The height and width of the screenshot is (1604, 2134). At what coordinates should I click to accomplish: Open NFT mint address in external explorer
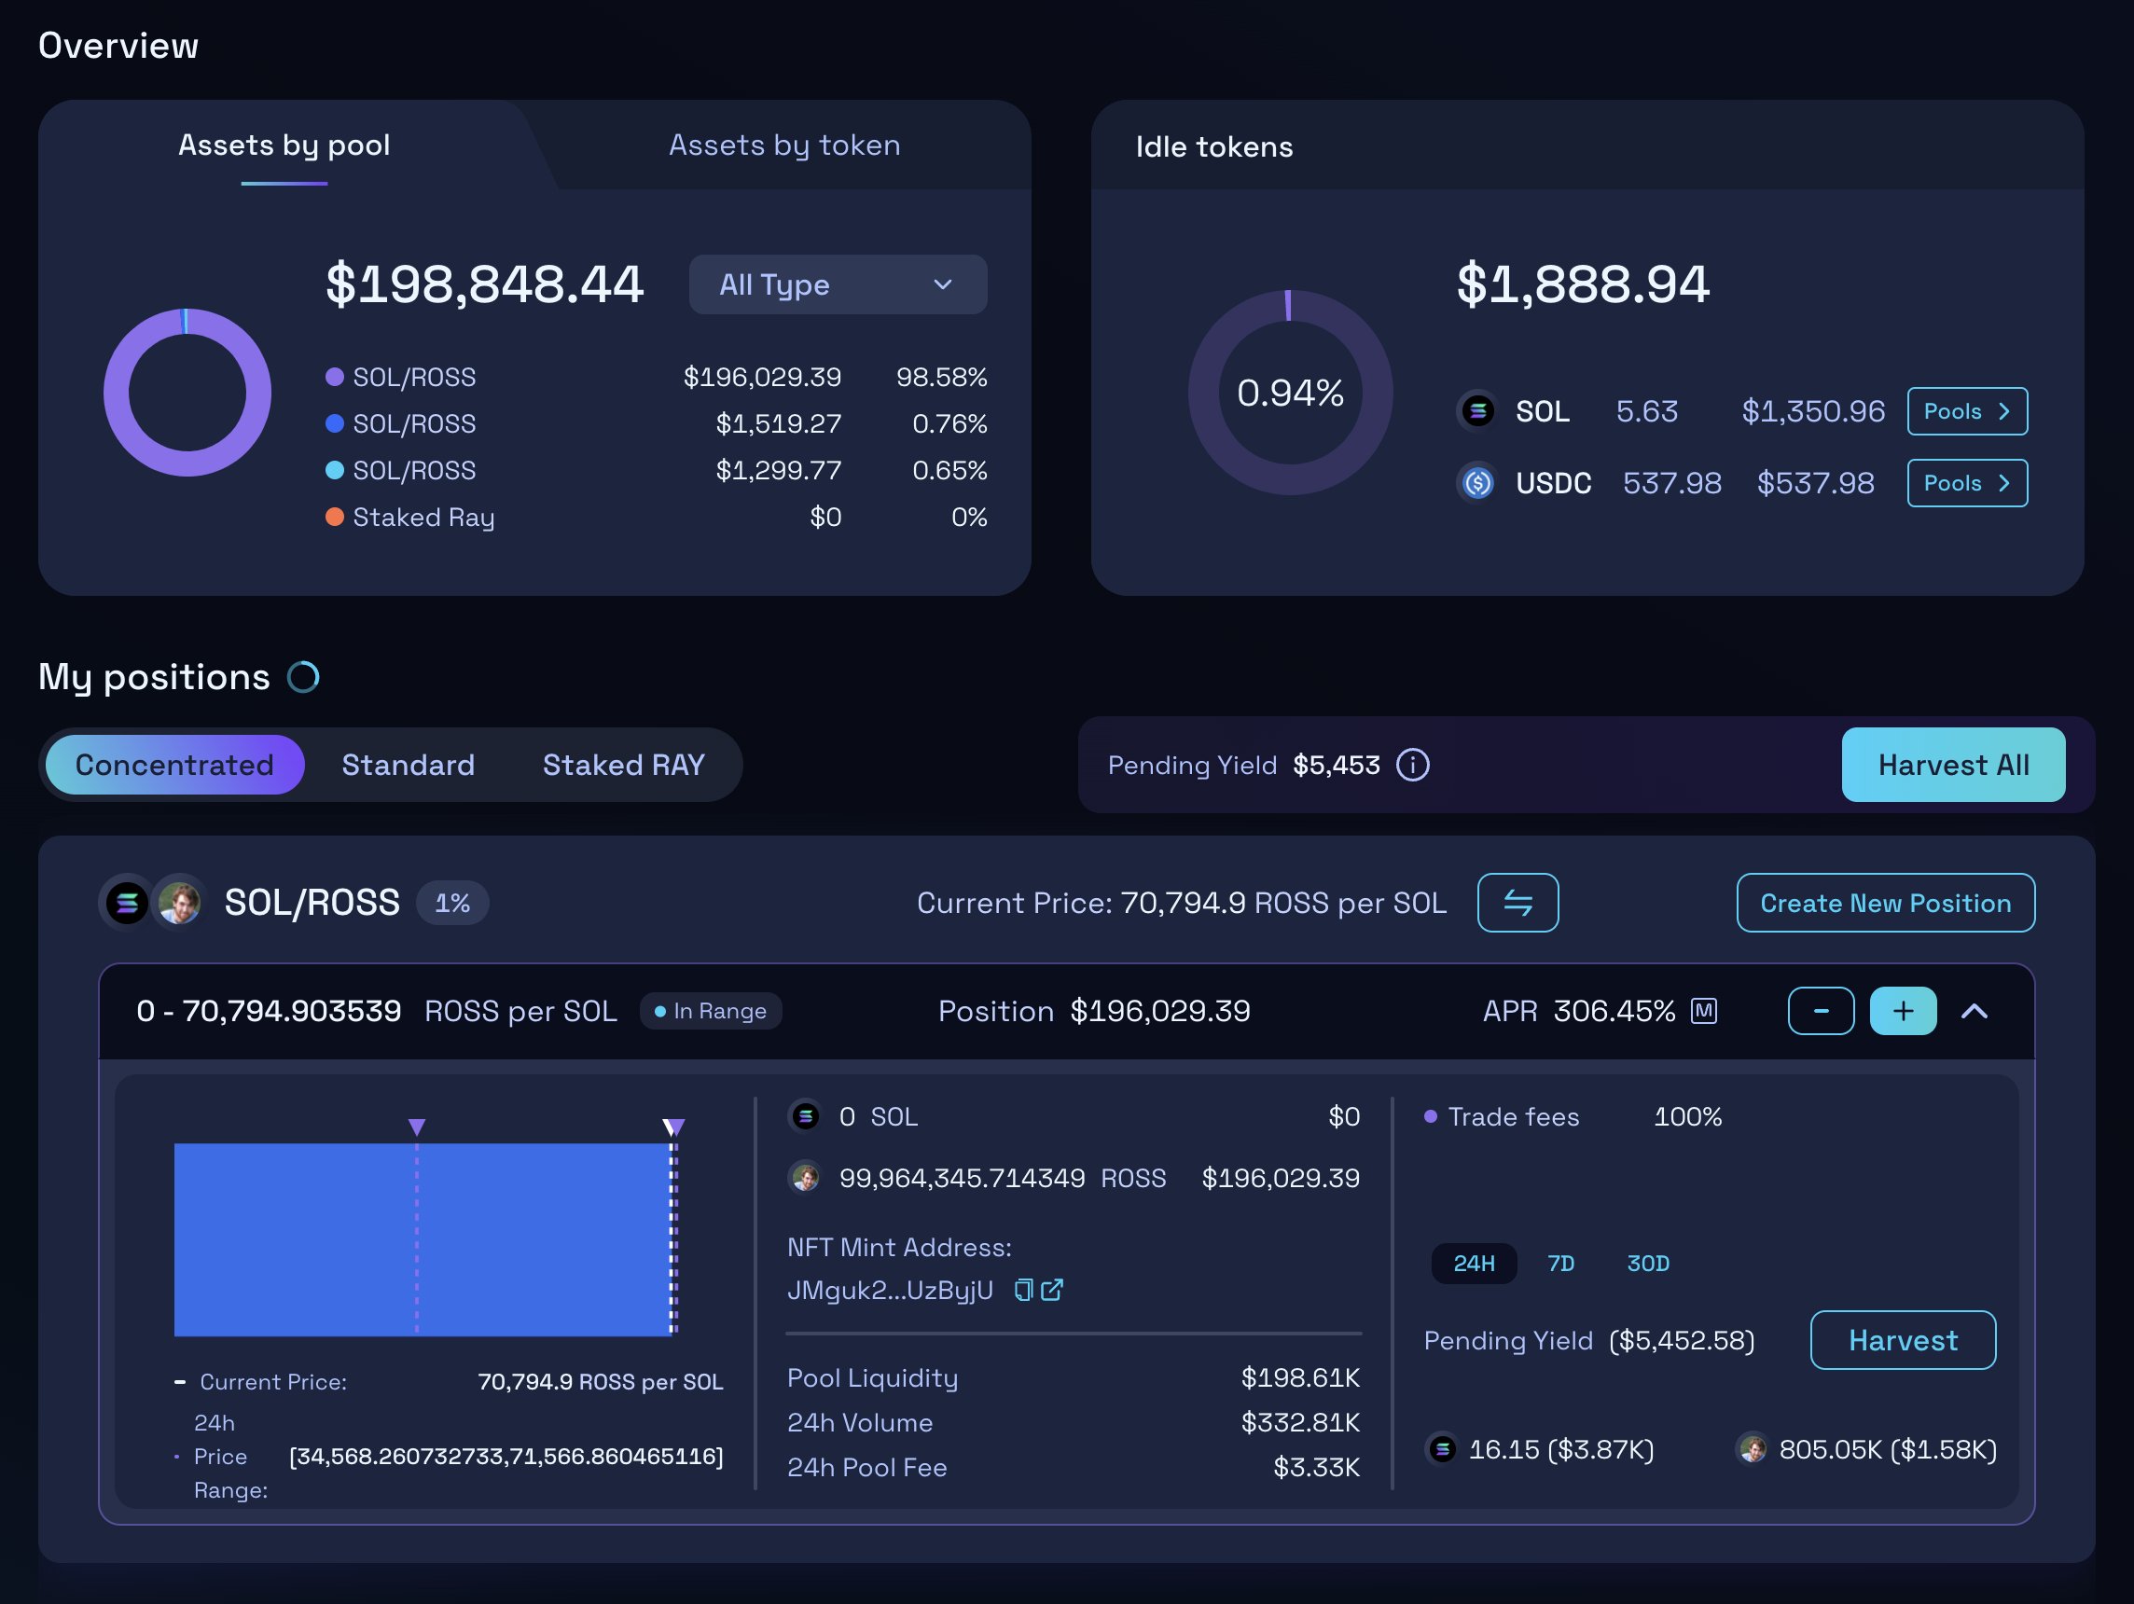point(1052,1290)
